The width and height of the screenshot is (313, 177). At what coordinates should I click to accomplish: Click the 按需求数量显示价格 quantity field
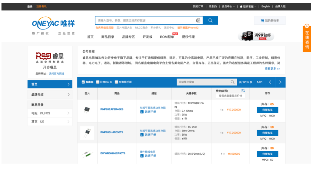230,96
